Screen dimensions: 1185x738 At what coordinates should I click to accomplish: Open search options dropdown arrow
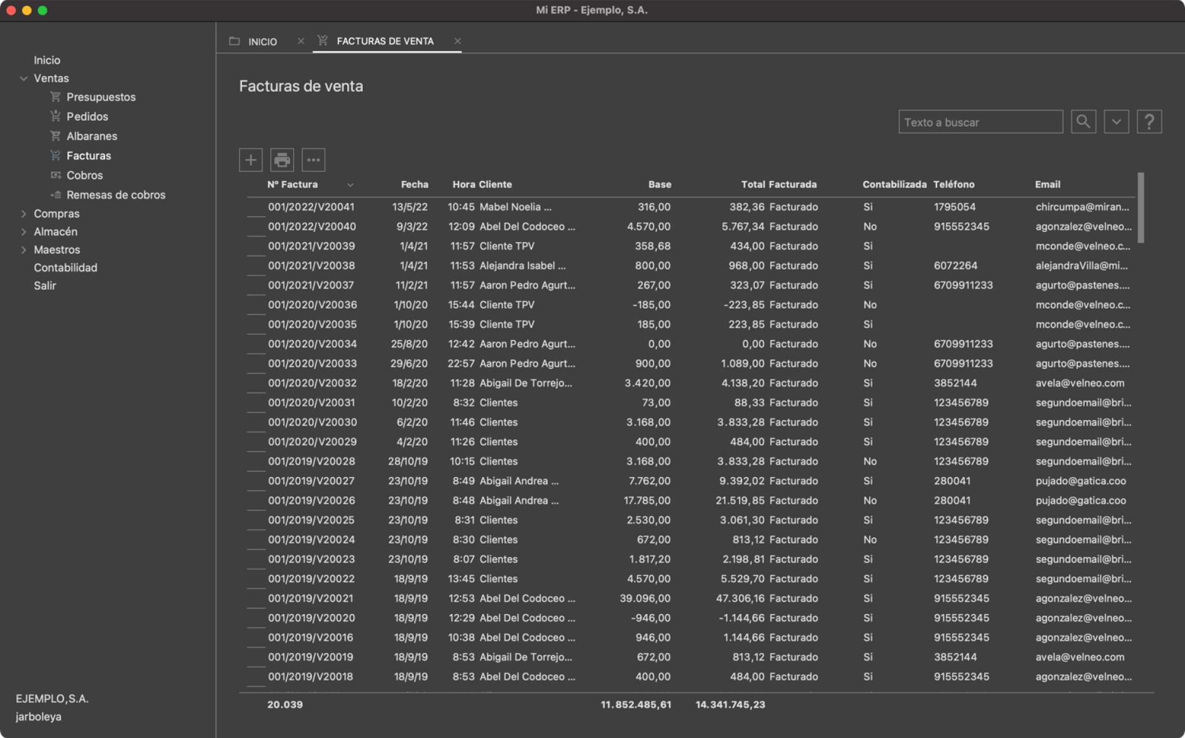point(1116,121)
